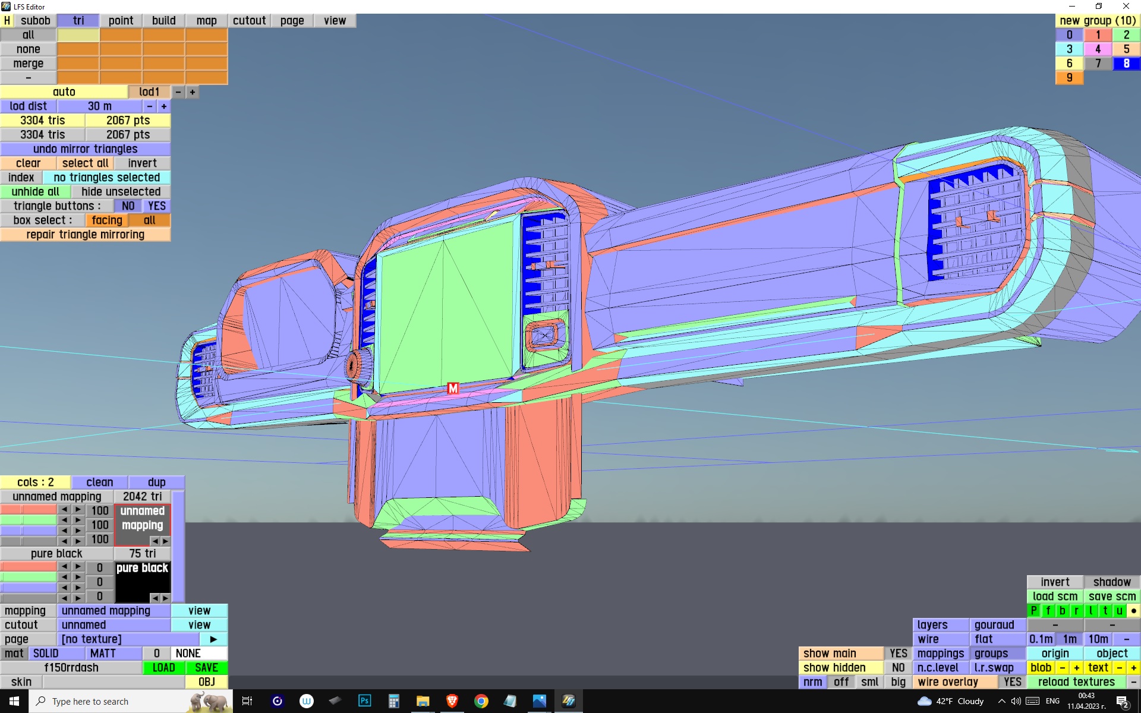Click the M marker in the 3D viewport
1141x713 pixels.
coord(453,389)
